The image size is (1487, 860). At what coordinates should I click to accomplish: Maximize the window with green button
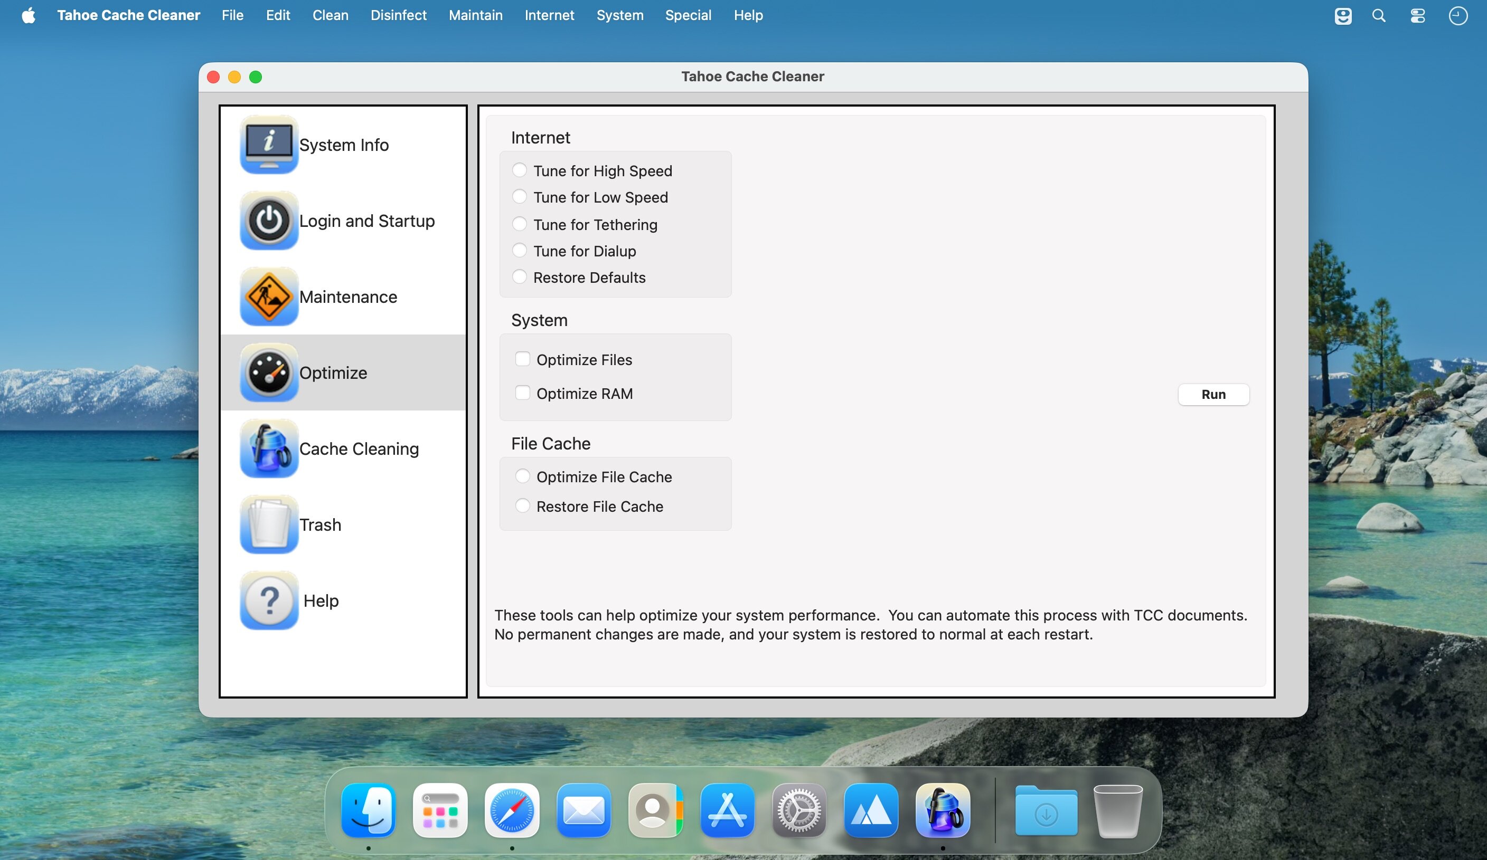[x=256, y=77]
